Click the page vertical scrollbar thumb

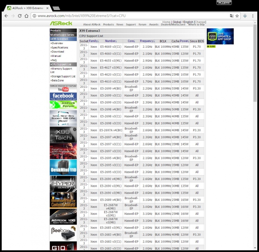255,63
